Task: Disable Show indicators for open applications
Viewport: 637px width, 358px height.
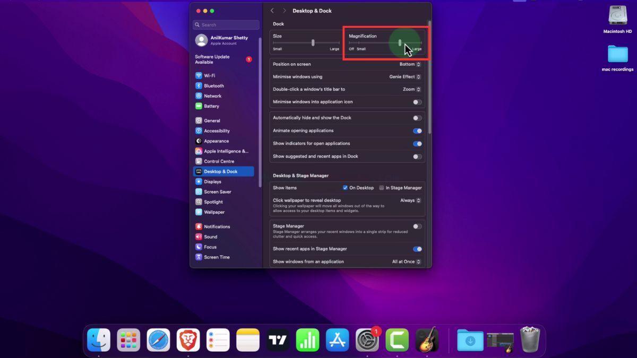Action: point(418,144)
